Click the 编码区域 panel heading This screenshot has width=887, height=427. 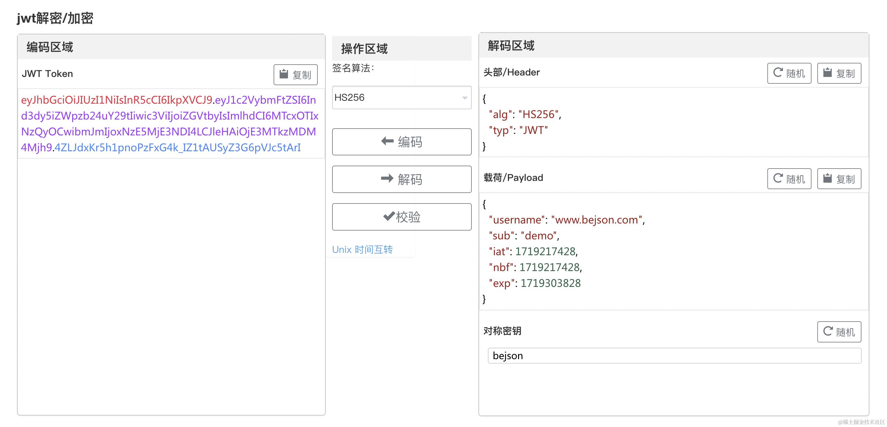click(50, 47)
